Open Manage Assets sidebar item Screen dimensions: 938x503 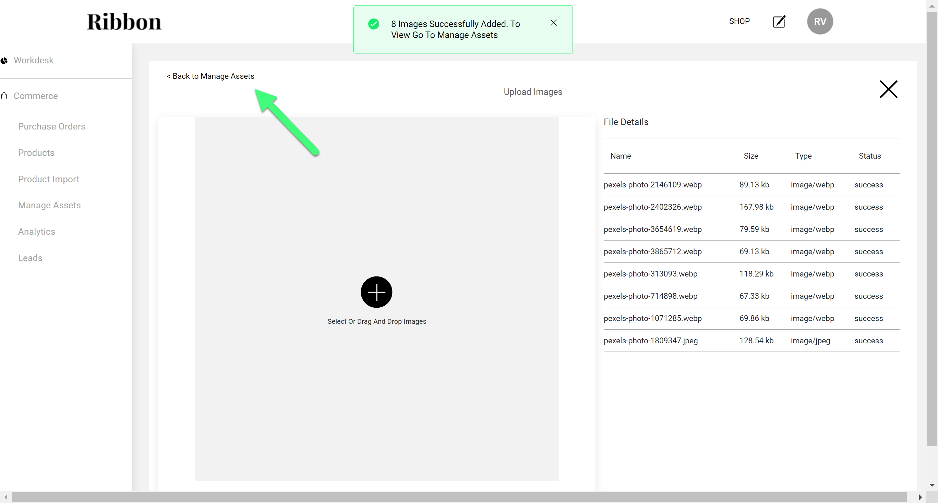coord(49,205)
